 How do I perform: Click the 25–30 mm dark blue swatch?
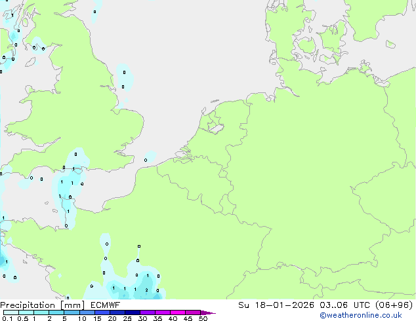coord(133,312)
